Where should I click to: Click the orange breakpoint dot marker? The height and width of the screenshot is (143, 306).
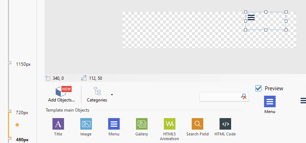pyautogui.click(x=17, y=125)
